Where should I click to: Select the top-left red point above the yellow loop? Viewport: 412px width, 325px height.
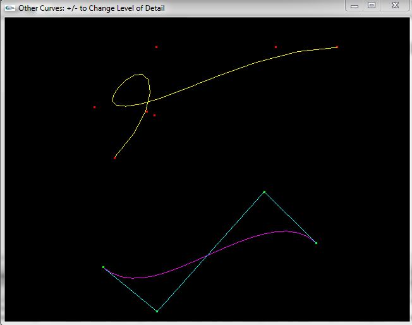156,47
